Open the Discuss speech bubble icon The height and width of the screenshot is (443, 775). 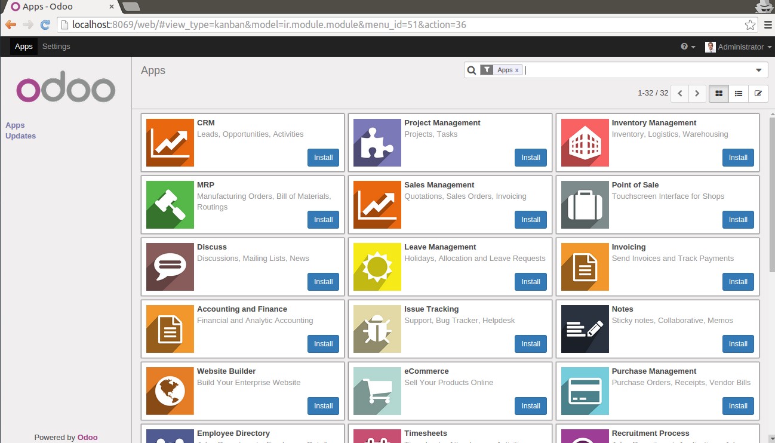(x=170, y=267)
